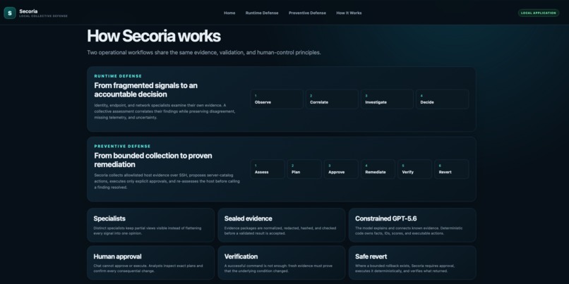Click the 'From bounded collection' heading
Image resolution: width=569 pixels, height=284 pixels.
pyautogui.click(x=153, y=160)
